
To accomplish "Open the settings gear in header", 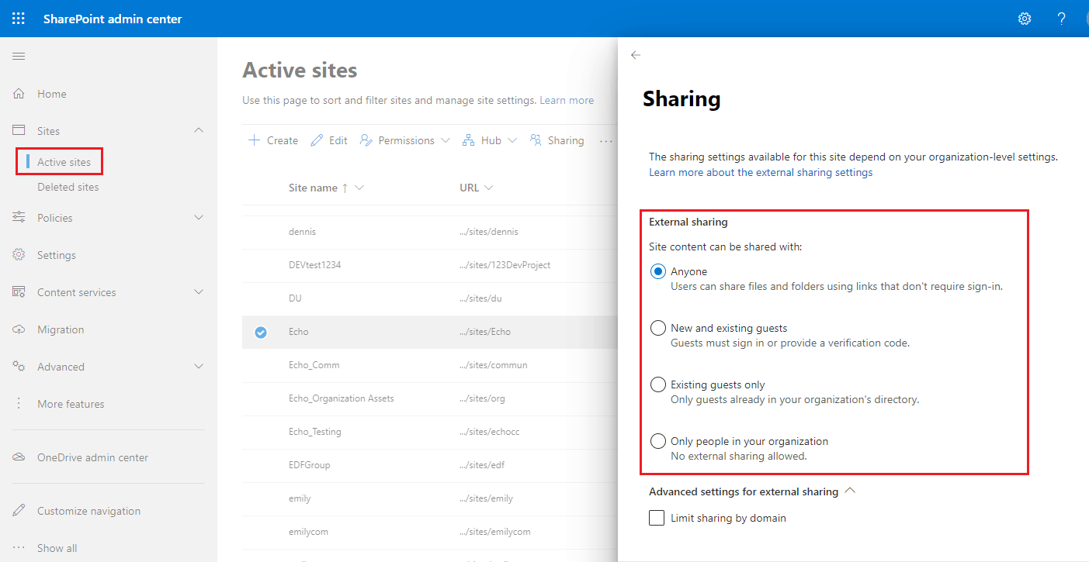I will tap(1025, 19).
